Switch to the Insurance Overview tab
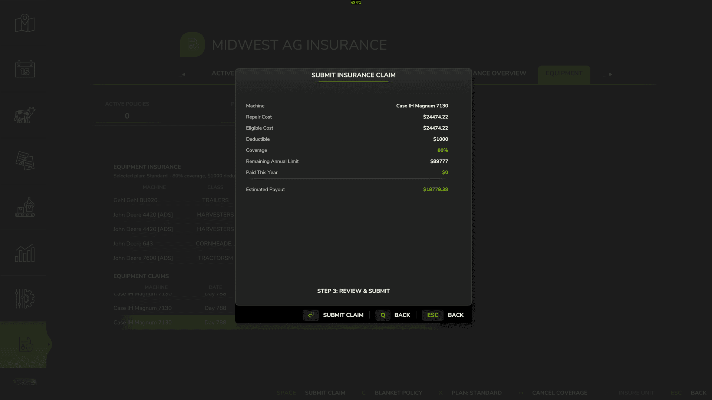The image size is (712, 400). point(499,73)
